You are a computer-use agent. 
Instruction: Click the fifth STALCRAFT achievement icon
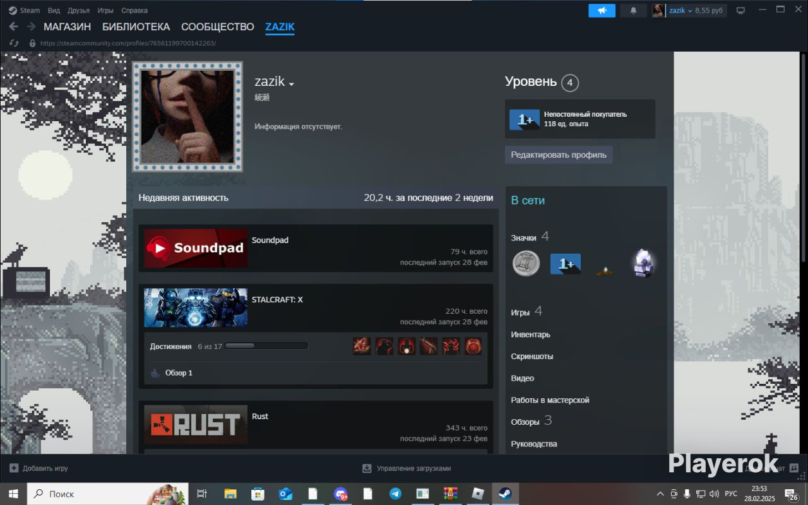(x=451, y=346)
